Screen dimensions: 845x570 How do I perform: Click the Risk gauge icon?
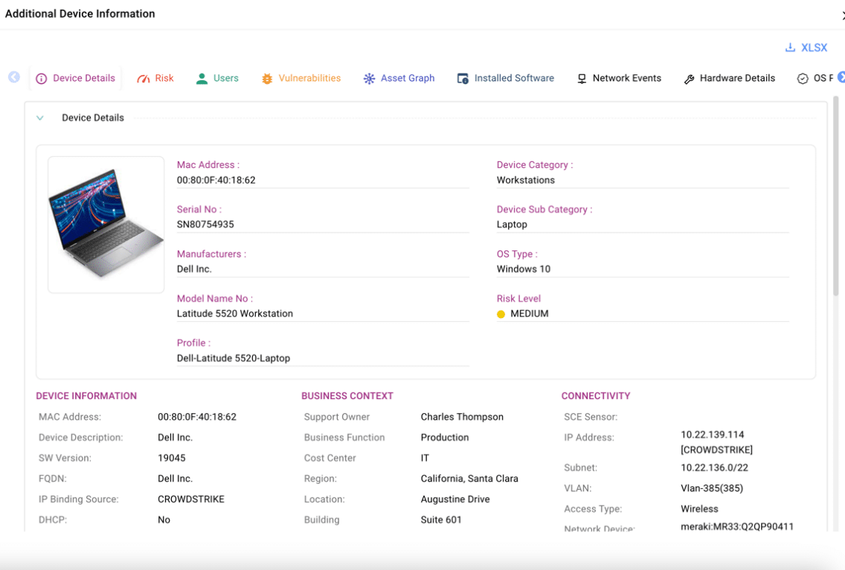click(x=144, y=79)
